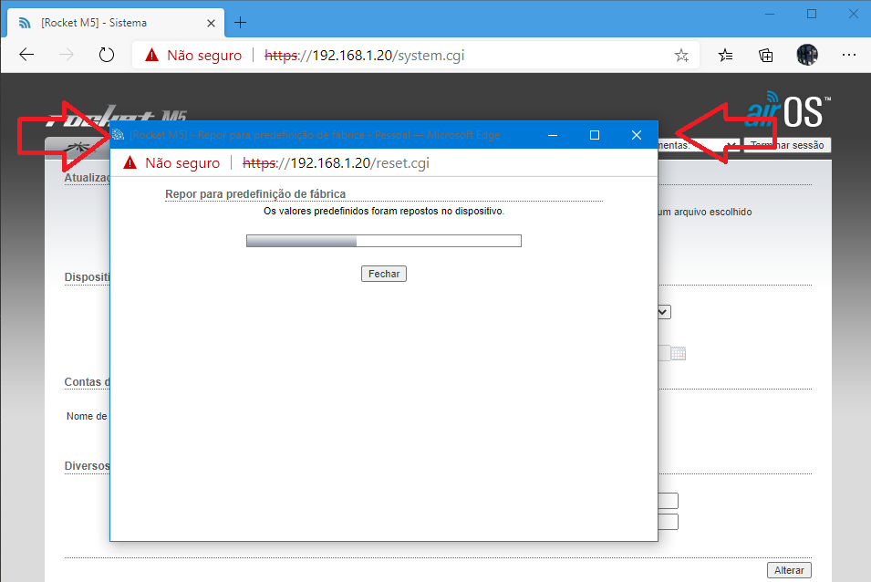Image resolution: width=871 pixels, height=582 pixels.
Task: Click the Fechar button in reset popup
Action: 384,274
